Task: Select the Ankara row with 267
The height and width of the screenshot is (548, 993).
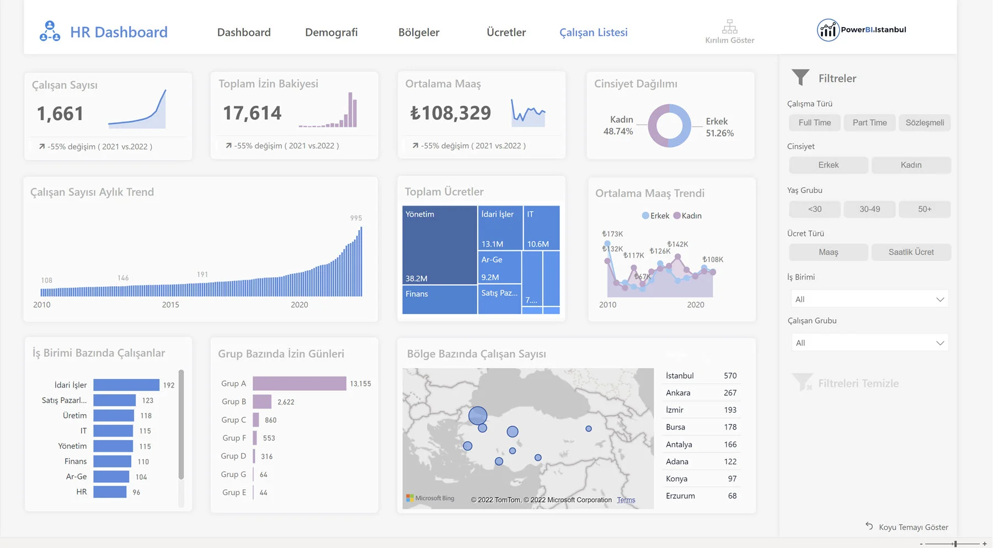Action: [x=701, y=393]
